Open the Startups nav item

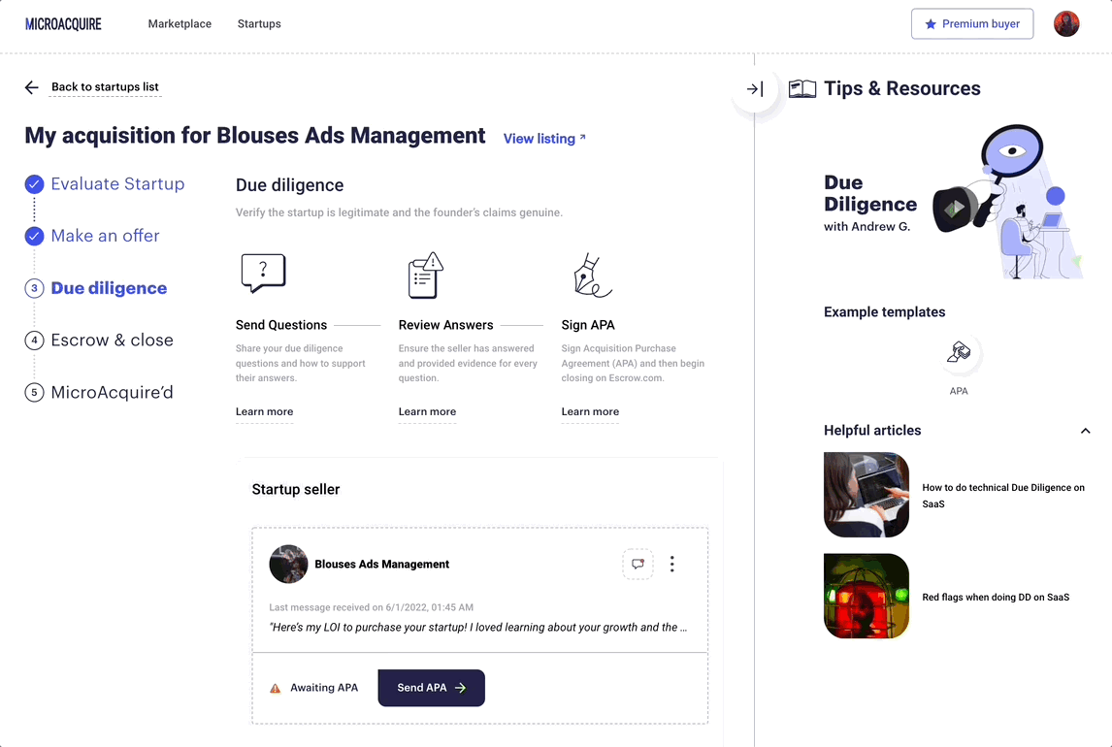(259, 24)
